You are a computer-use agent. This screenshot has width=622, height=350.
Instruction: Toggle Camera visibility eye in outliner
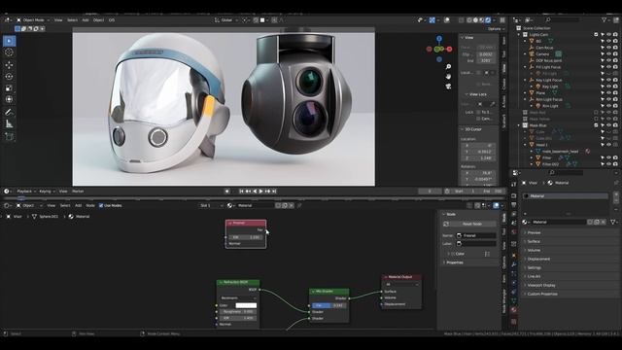(x=609, y=54)
